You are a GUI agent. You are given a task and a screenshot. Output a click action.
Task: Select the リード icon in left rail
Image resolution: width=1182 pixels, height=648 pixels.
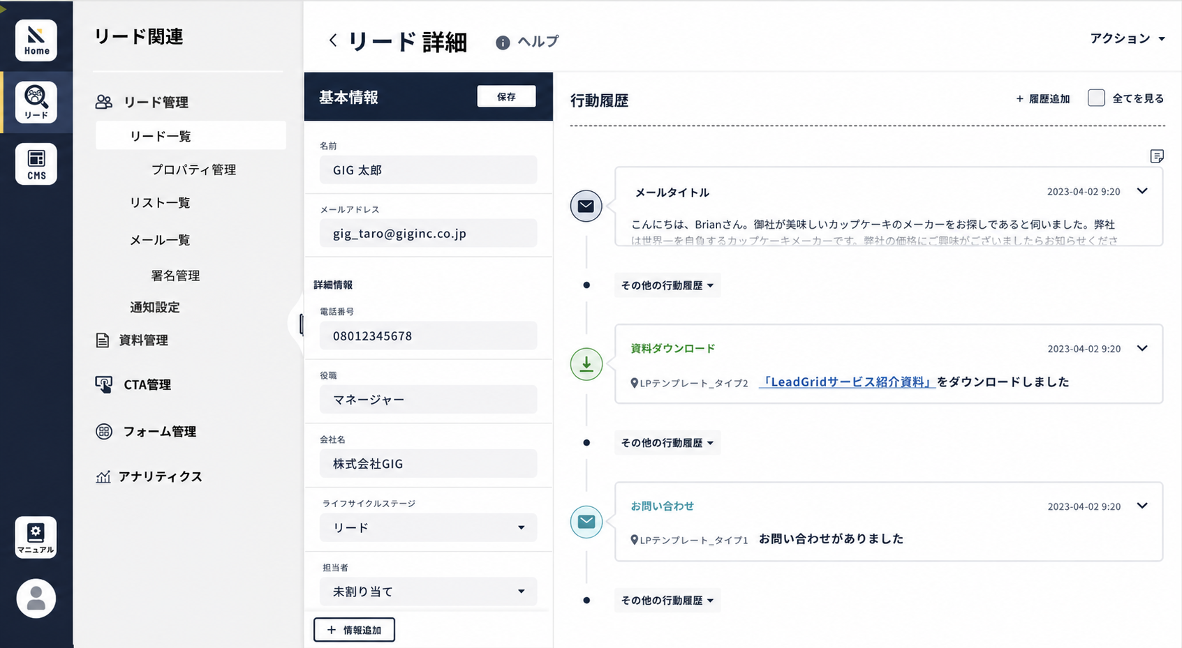(36, 102)
